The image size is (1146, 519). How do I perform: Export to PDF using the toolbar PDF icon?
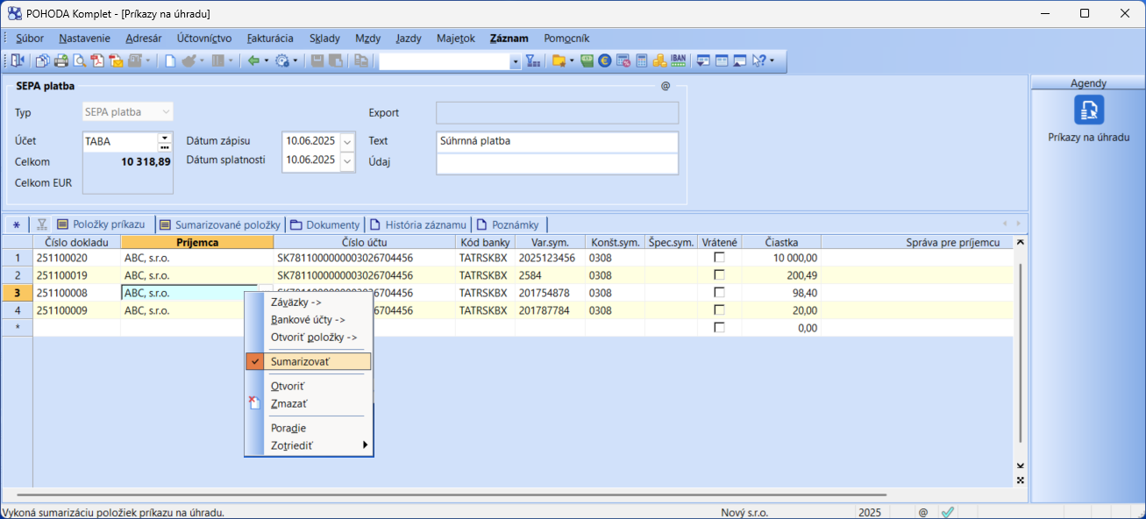click(97, 60)
